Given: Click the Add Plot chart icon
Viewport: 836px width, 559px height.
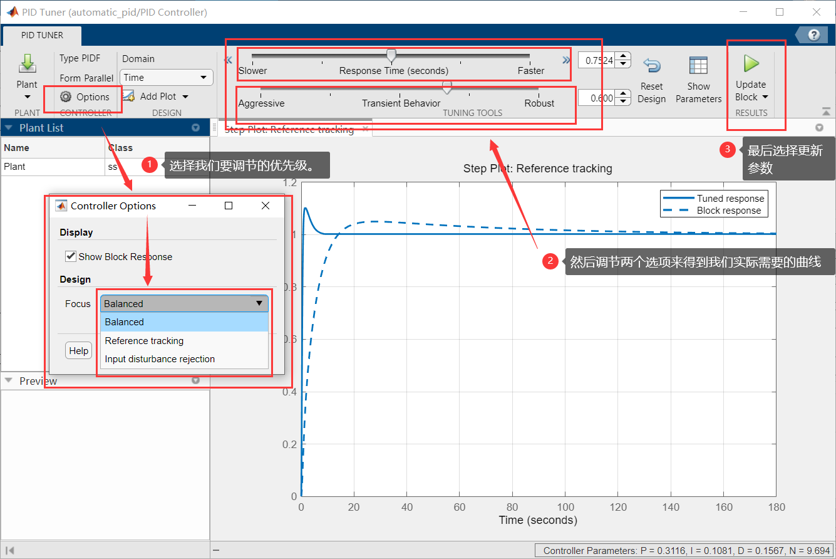Looking at the screenshot, I should 128,96.
